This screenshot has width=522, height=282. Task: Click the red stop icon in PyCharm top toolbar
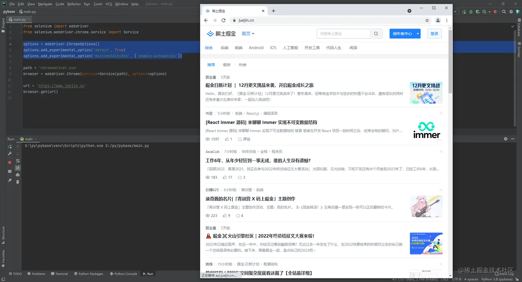click(495, 12)
